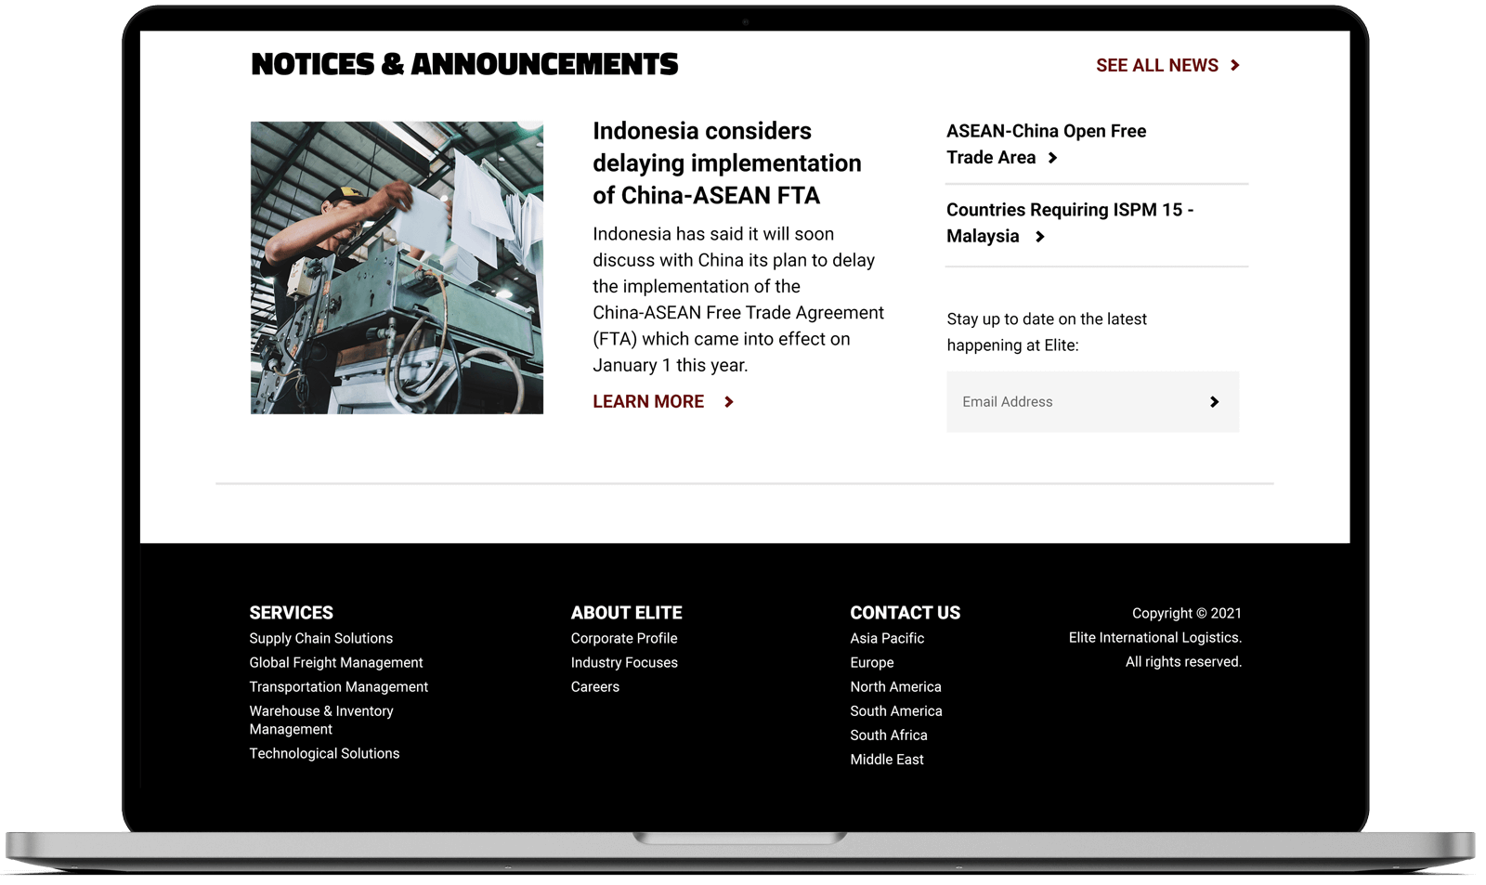Visit Warehouse & Inventory Management page
1486x885 pixels.
321,721
